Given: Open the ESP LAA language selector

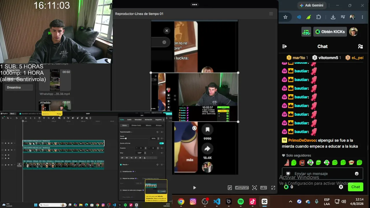Looking at the screenshot, I should tap(327, 202).
